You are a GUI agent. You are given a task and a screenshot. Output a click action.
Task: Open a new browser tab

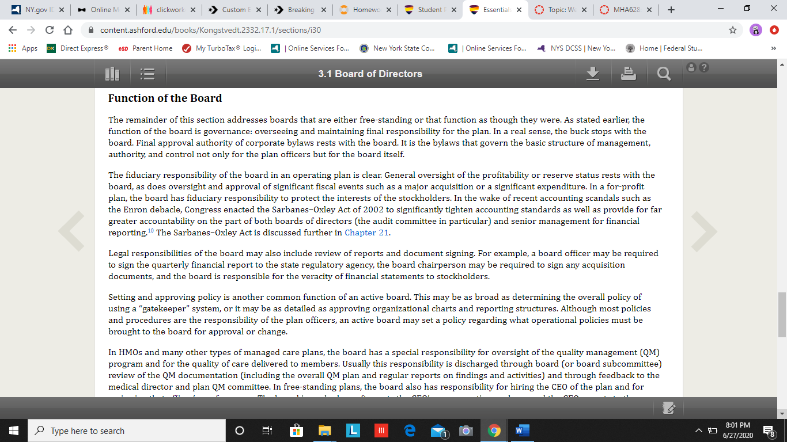point(671,10)
